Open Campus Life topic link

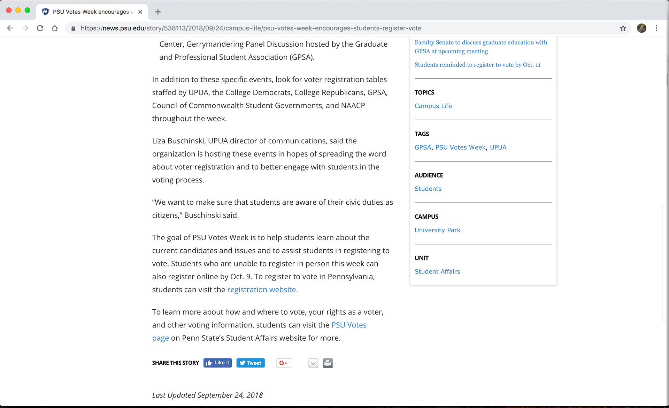tap(433, 106)
